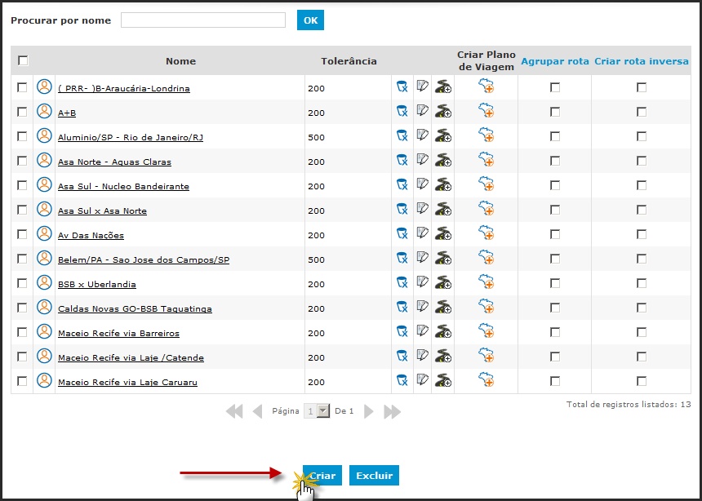
Task: Open the Caldas Novas GO-BSB Taguatinga link
Action: pyautogui.click(x=136, y=309)
